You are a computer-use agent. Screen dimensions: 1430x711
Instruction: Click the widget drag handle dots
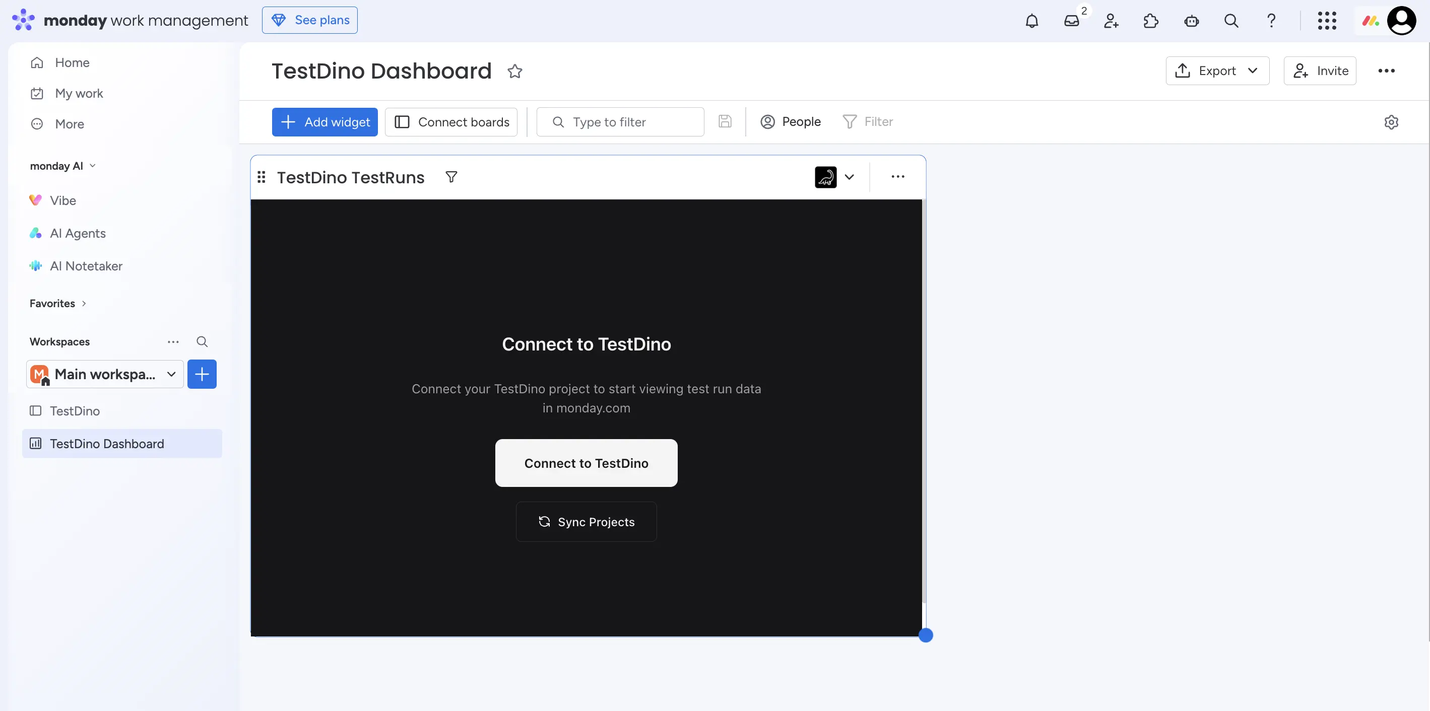[262, 177]
